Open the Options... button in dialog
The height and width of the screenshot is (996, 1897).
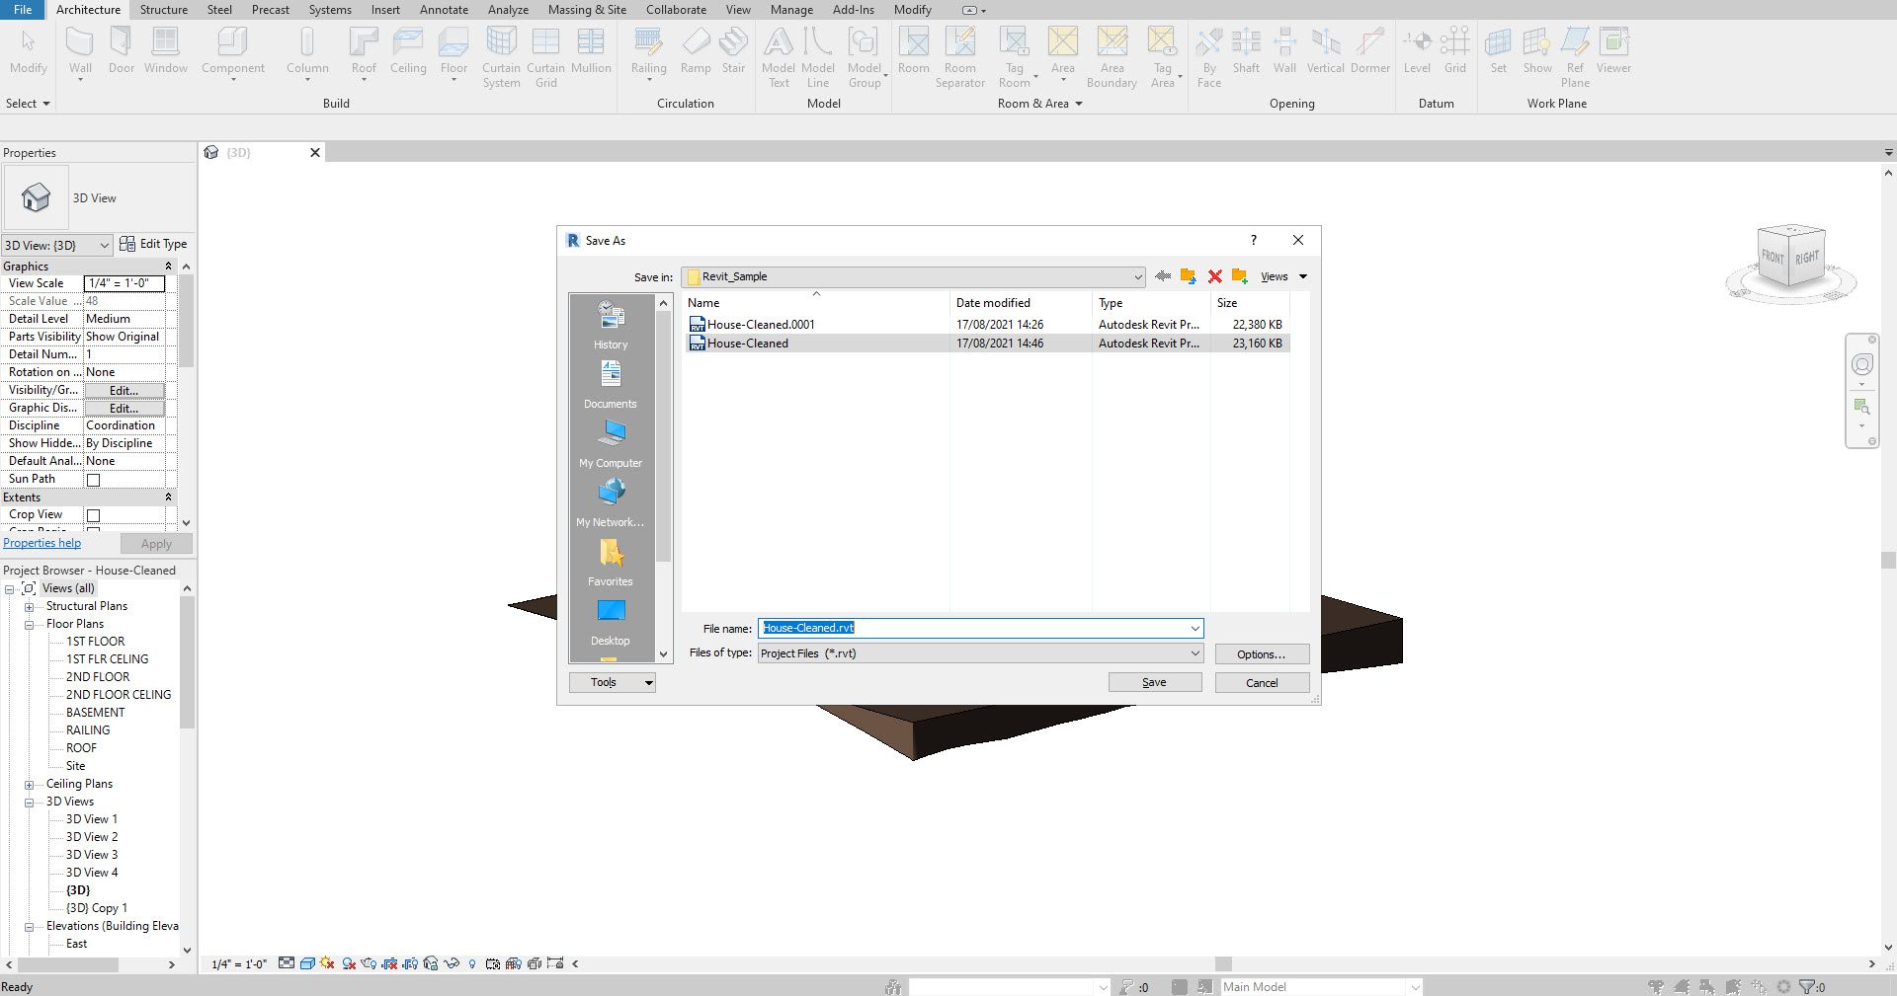point(1261,654)
